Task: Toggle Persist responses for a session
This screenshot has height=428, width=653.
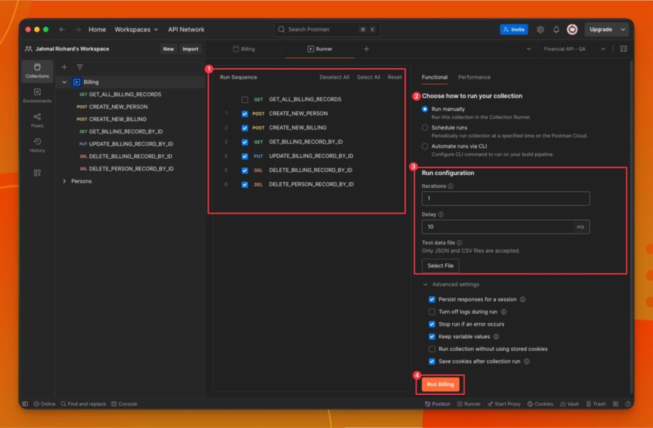Action: coord(432,300)
